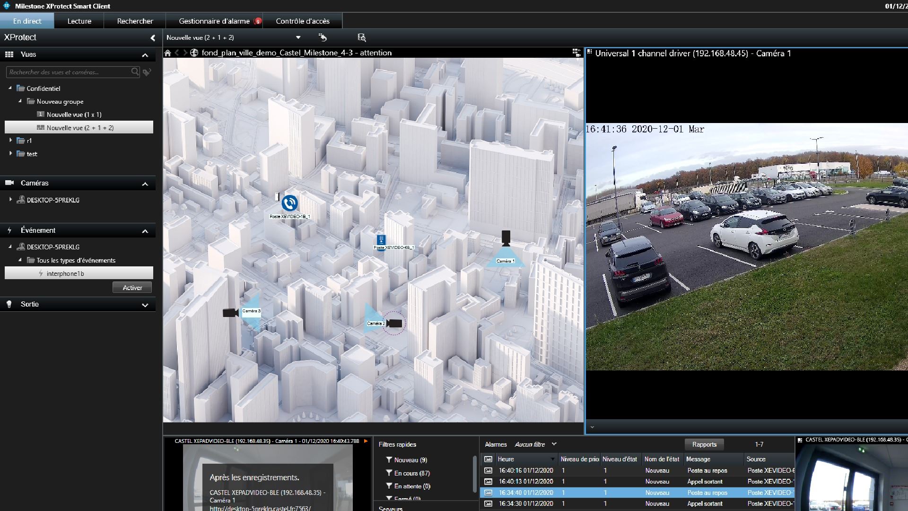
Task: Click the quick filters vertical scrollbar
Action: [474, 474]
